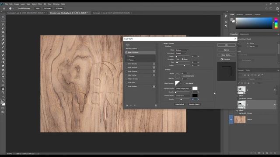The width and height of the screenshot is (280, 157).
Task: Add another Drop Shadow with plus icon
Action: pos(154,86)
